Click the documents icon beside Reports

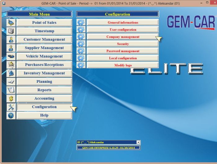click(x=11, y=90)
